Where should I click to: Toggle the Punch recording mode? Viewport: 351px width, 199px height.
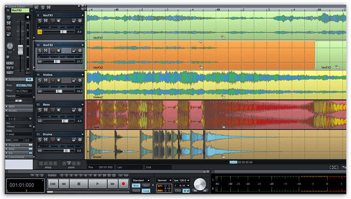coord(136,191)
